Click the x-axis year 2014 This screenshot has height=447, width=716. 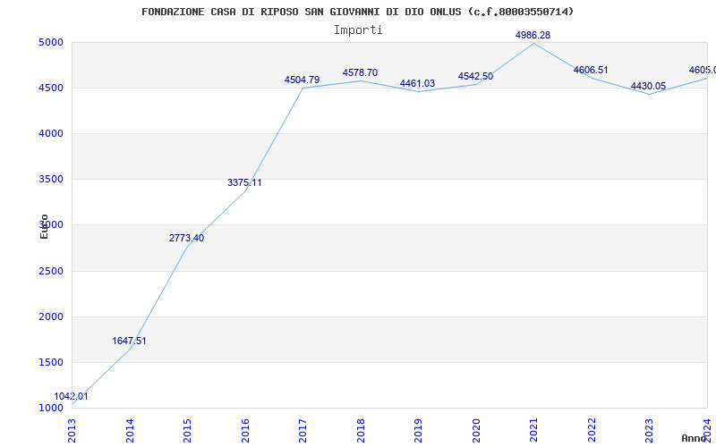(x=130, y=431)
